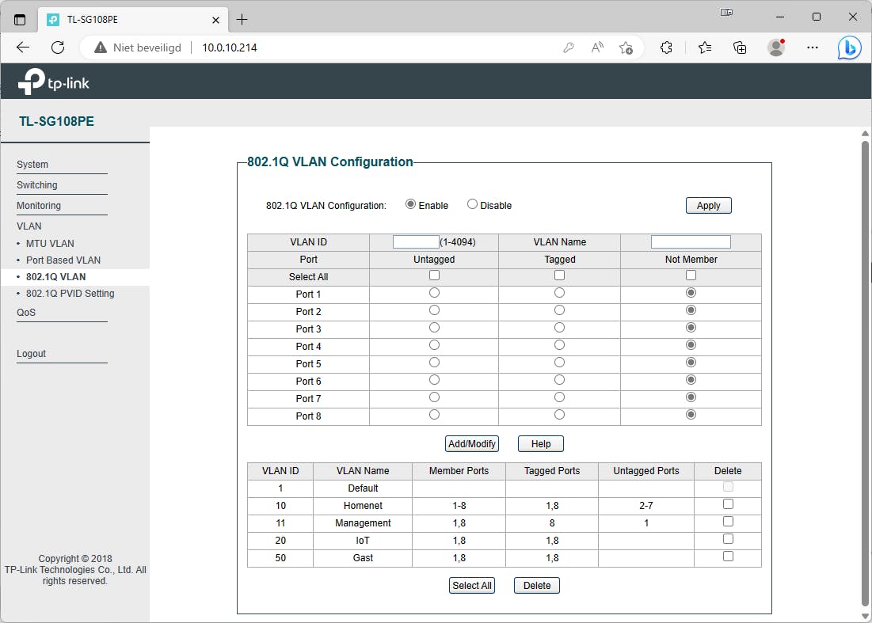Click the Add/Modify button
This screenshot has height=623, width=872.
tap(471, 443)
